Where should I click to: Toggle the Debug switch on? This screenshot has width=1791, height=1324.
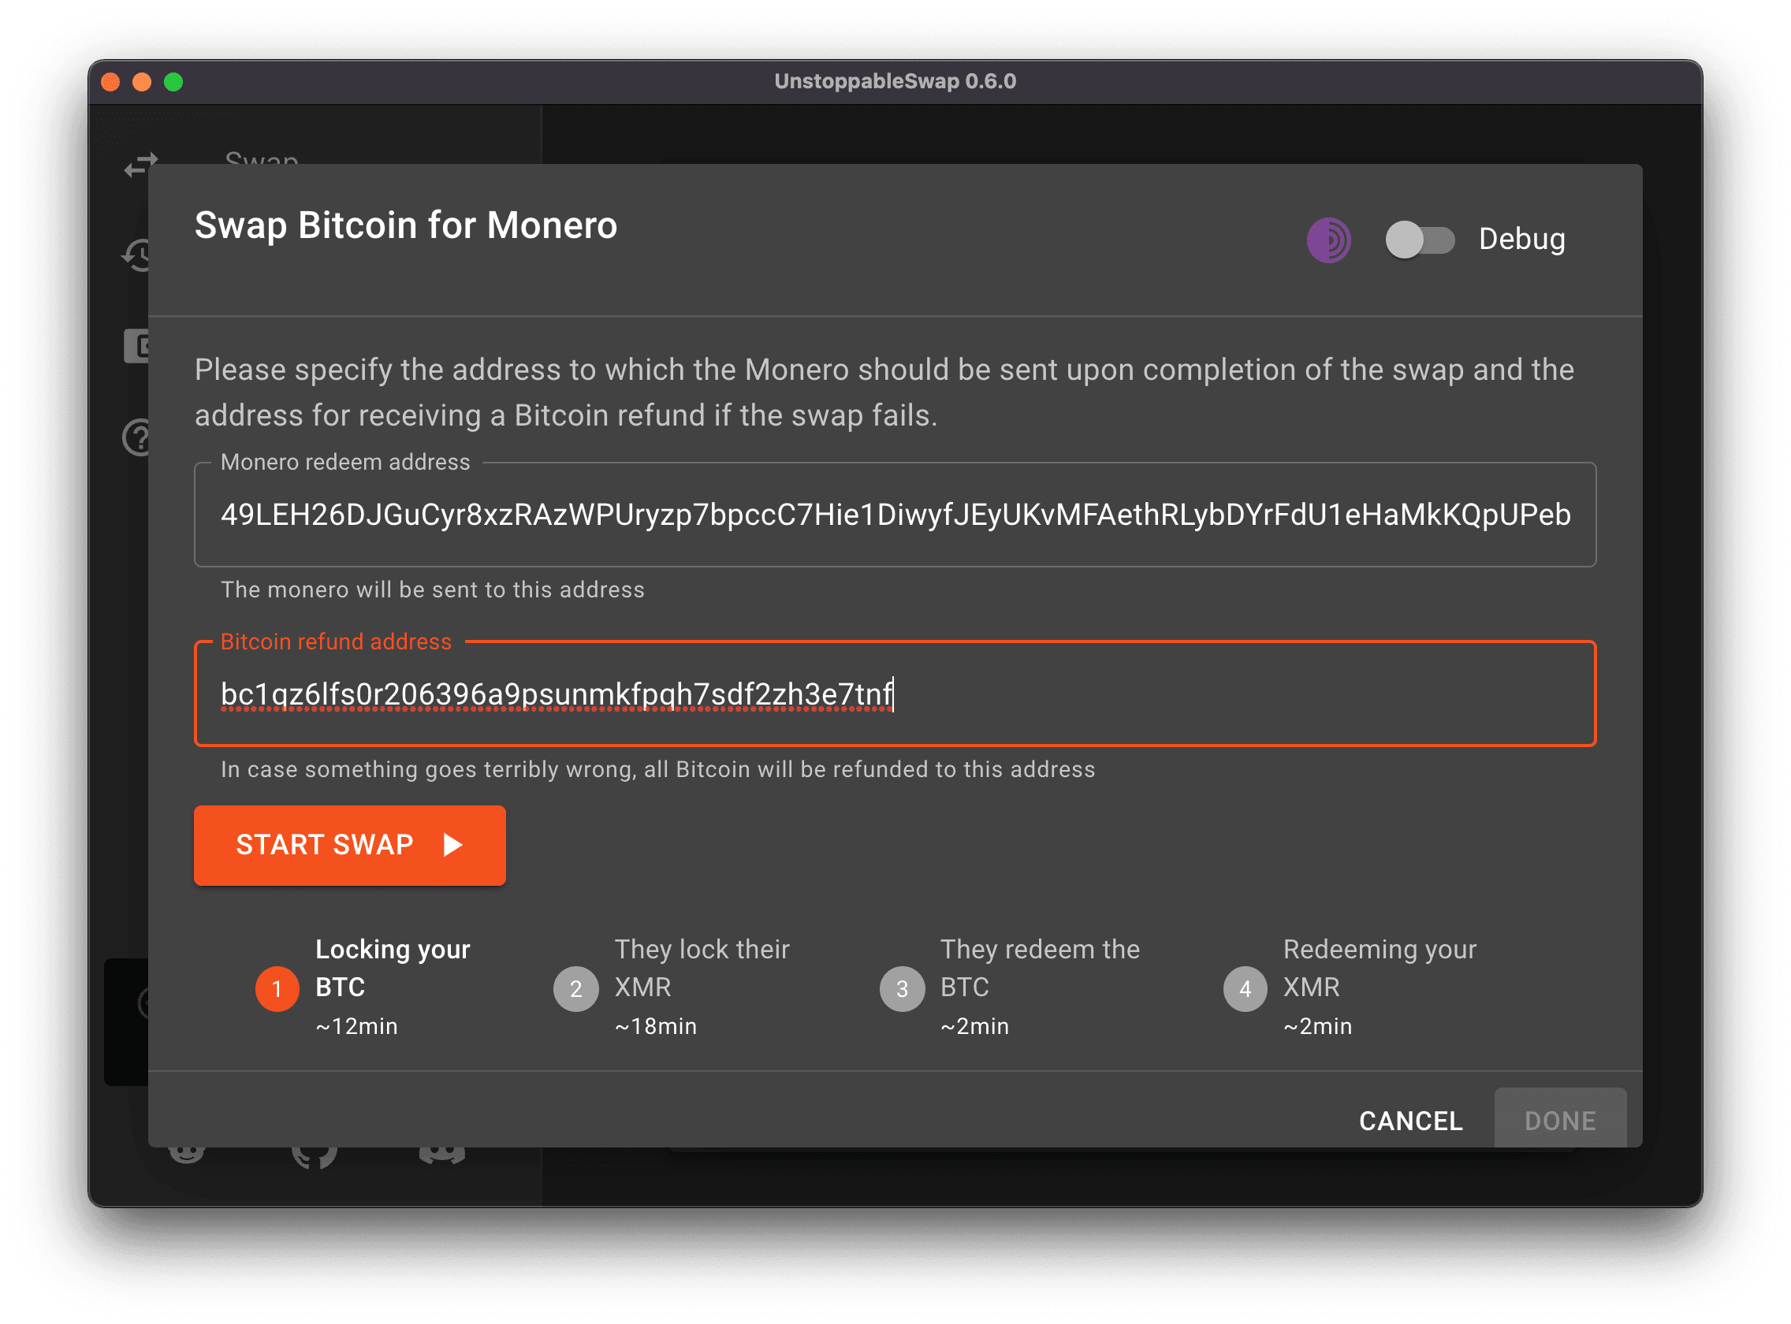[1419, 240]
